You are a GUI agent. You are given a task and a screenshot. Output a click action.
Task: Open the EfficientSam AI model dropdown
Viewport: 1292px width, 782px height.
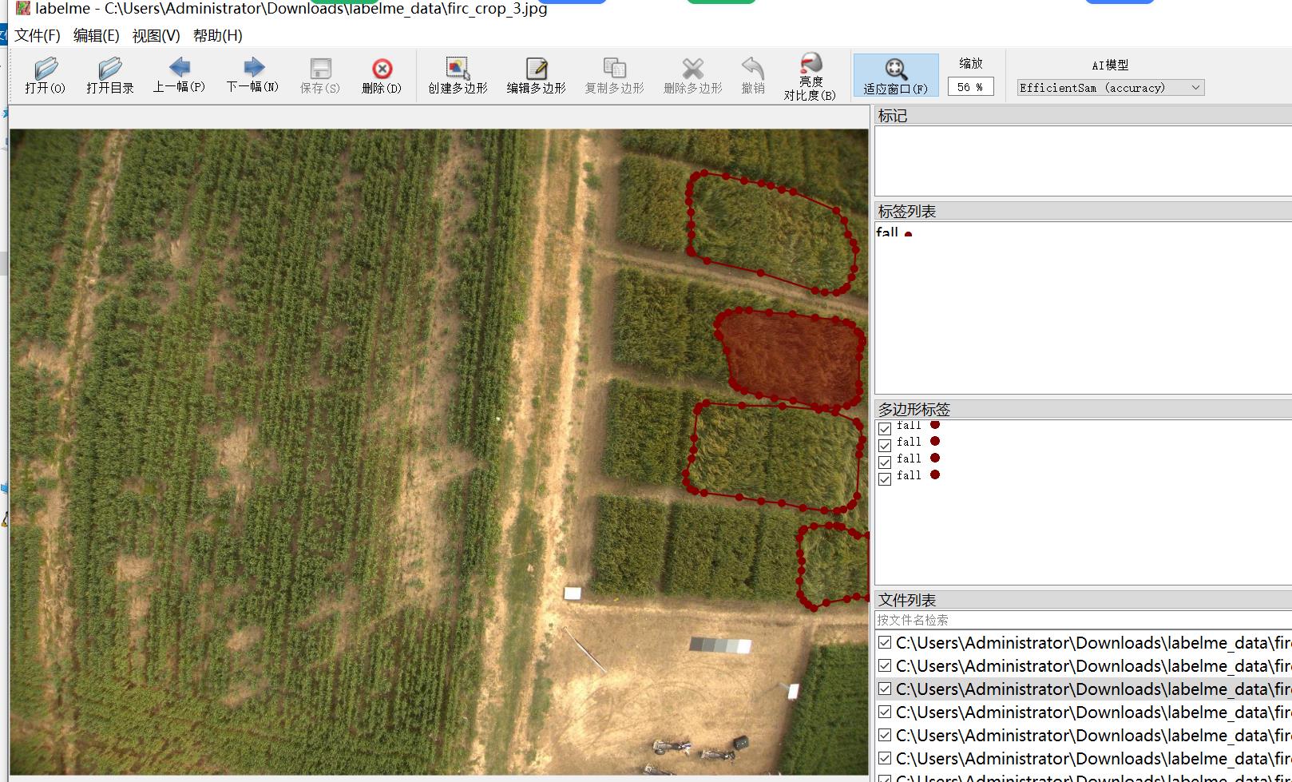click(x=1110, y=88)
